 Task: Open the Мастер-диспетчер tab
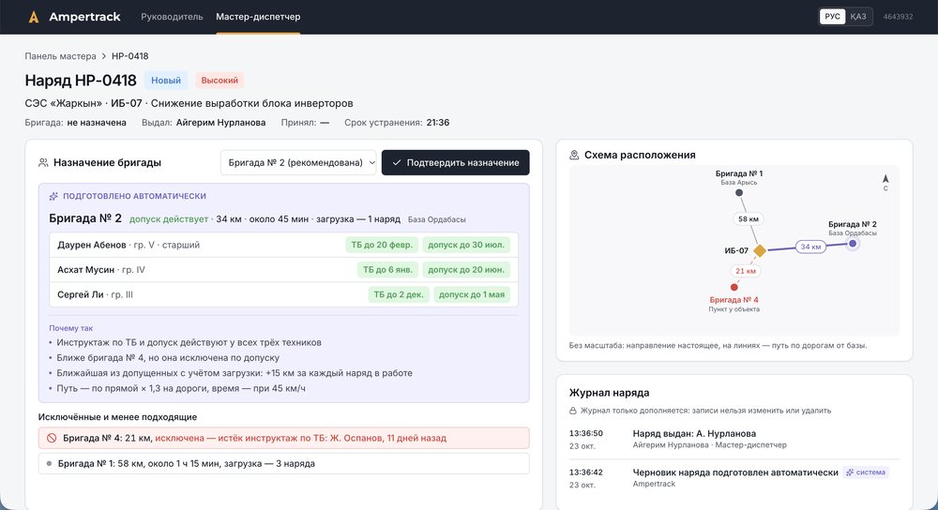[258, 17]
